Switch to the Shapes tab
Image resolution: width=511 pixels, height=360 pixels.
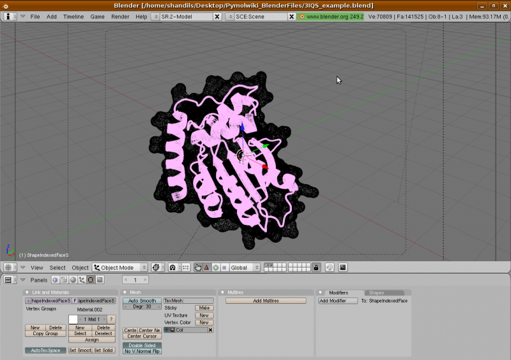tap(377, 292)
